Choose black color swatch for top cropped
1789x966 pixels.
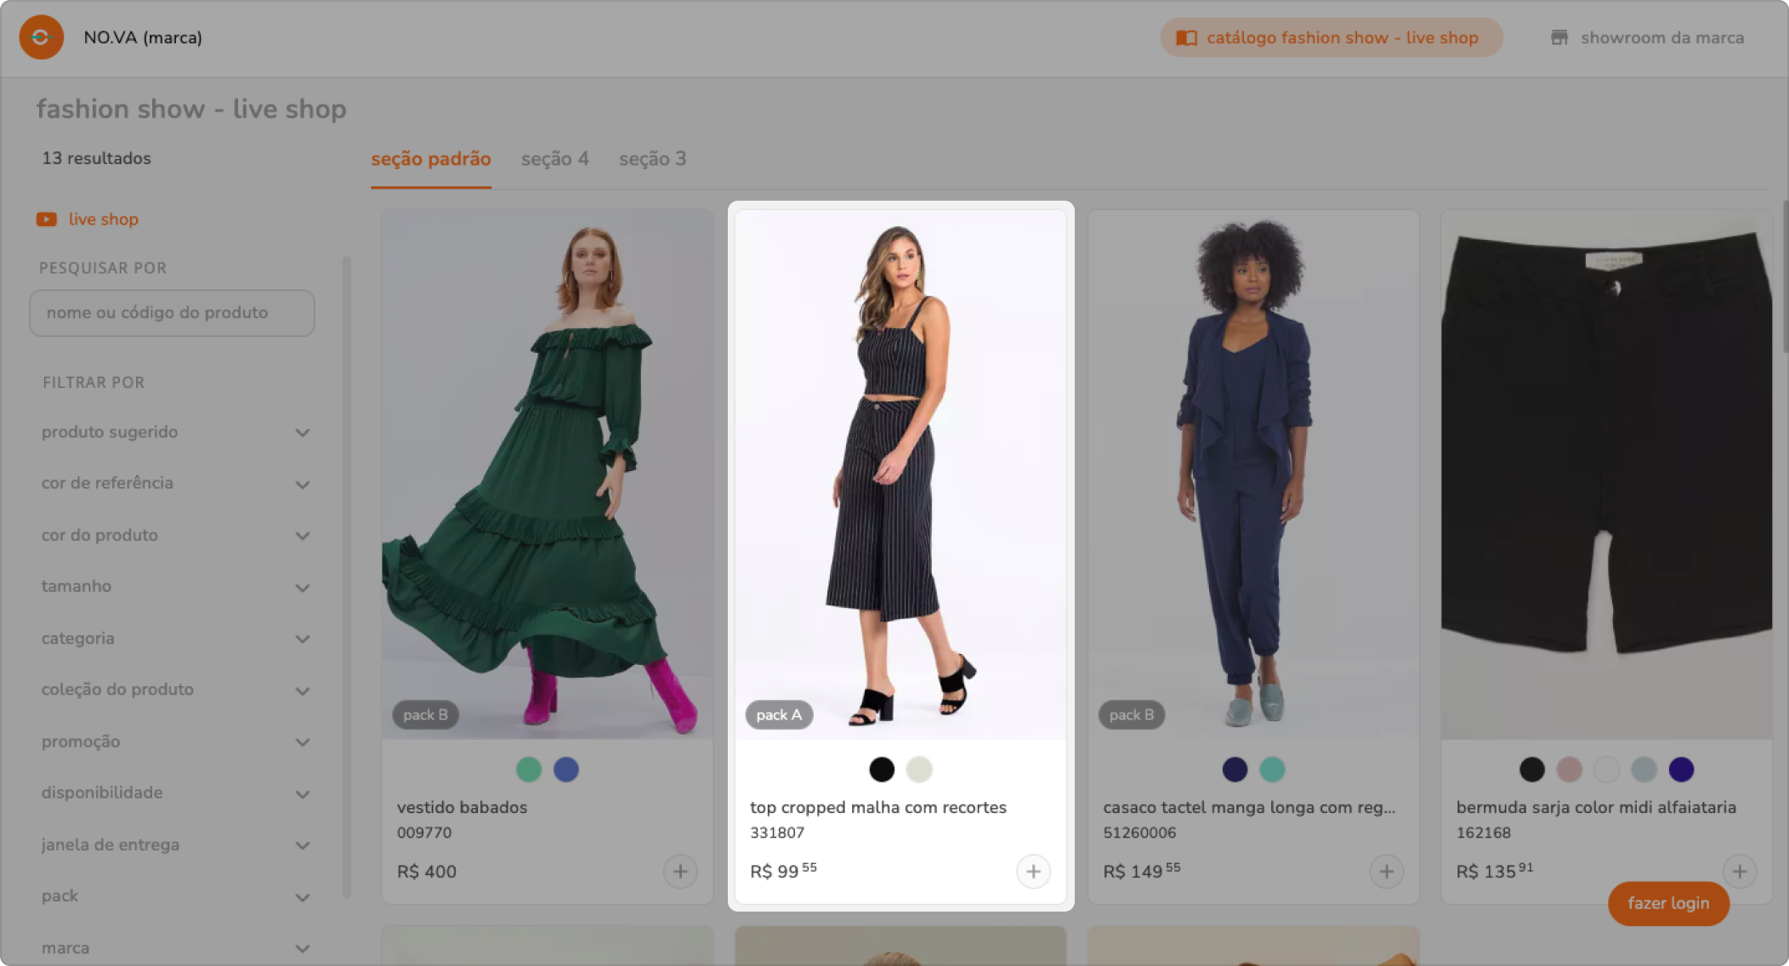tap(882, 770)
